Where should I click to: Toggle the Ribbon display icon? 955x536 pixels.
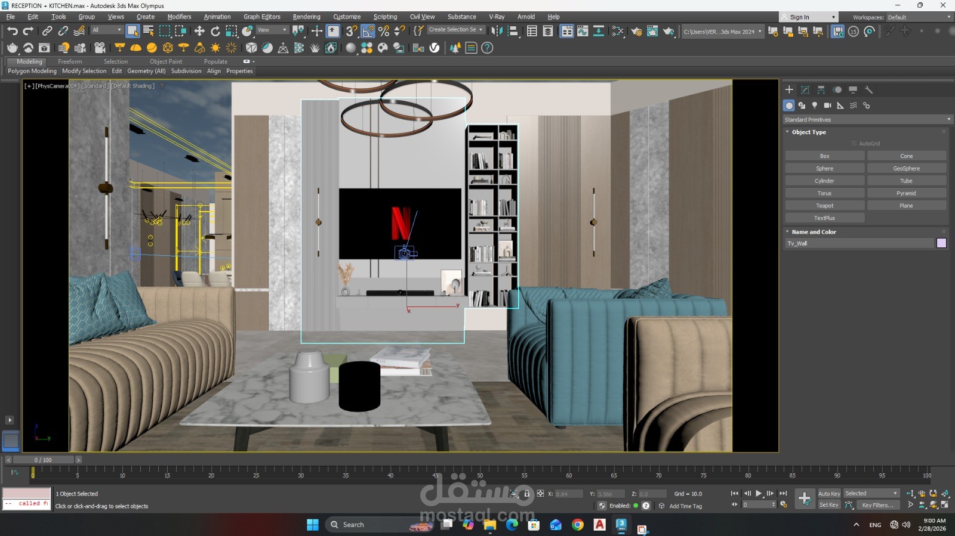pyautogui.click(x=566, y=31)
